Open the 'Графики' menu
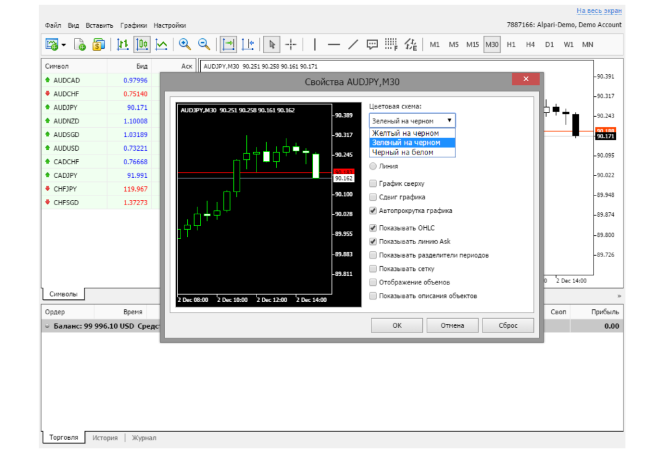This screenshot has height=452, width=665. (x=133, y=25)
